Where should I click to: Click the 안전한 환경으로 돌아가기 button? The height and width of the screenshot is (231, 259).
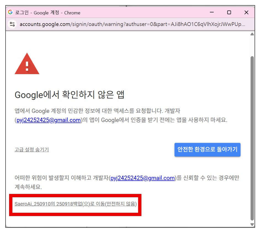[x=207, y=150]
